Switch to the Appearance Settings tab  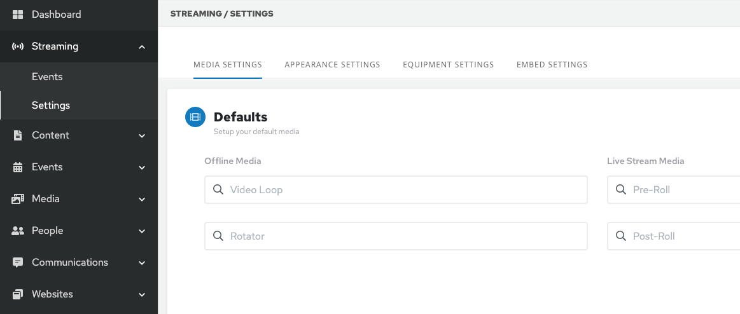click(332, 65)
